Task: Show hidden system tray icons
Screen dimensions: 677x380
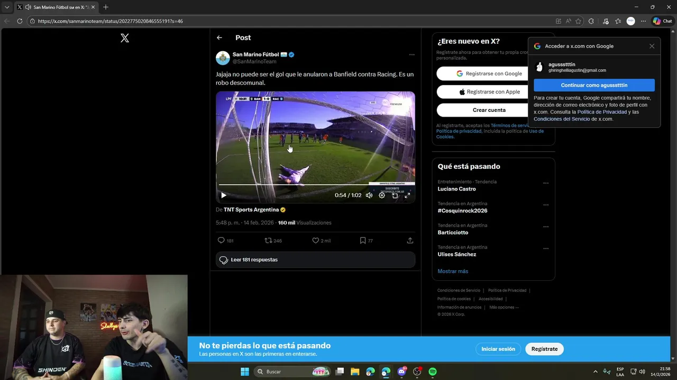Action: [x=596, y=372]
